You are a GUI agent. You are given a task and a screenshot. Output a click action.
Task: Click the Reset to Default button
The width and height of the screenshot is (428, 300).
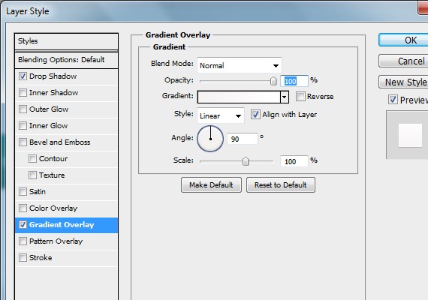click(281, 185)
